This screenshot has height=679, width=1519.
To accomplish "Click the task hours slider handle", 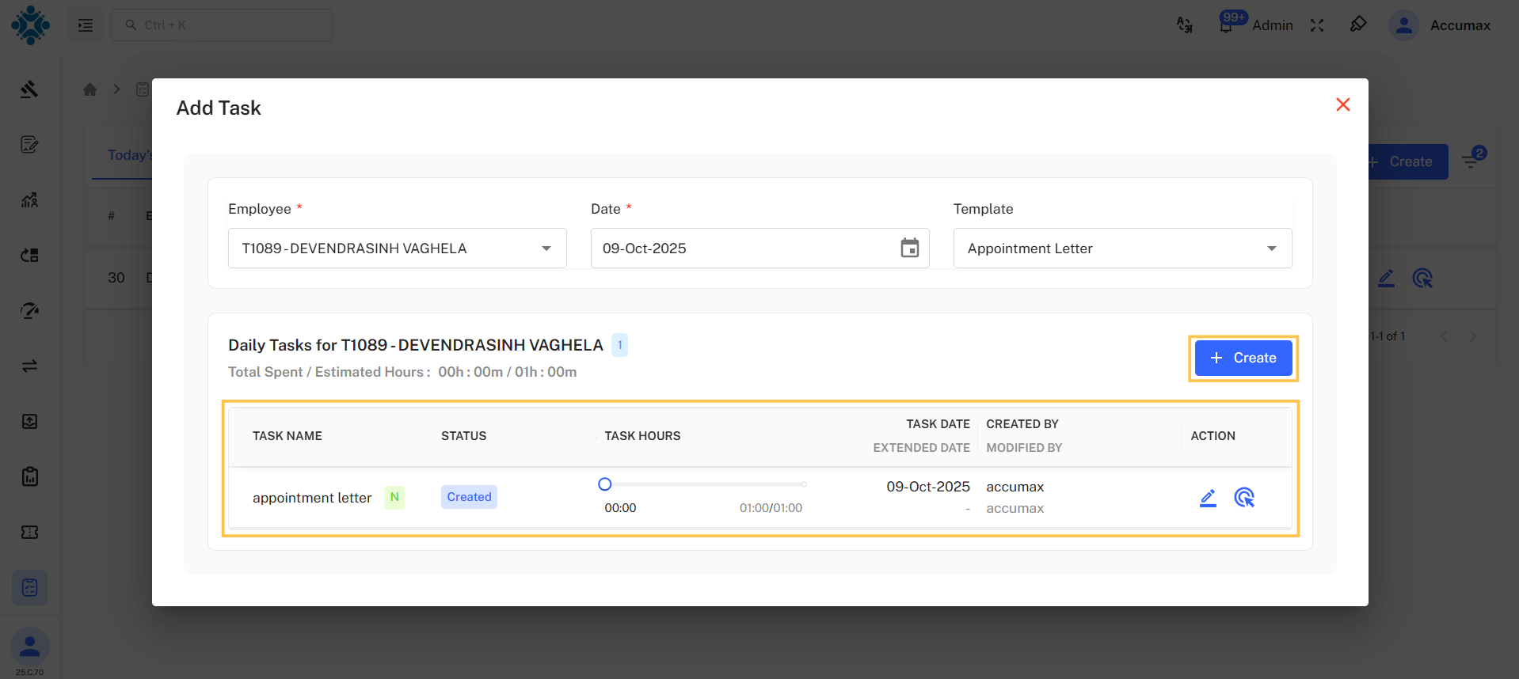I will click(605, 484).
